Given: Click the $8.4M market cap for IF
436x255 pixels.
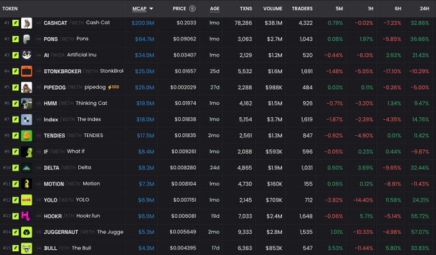Looking at the screenshot, I should pyautogui.click(x=146, y=152).
